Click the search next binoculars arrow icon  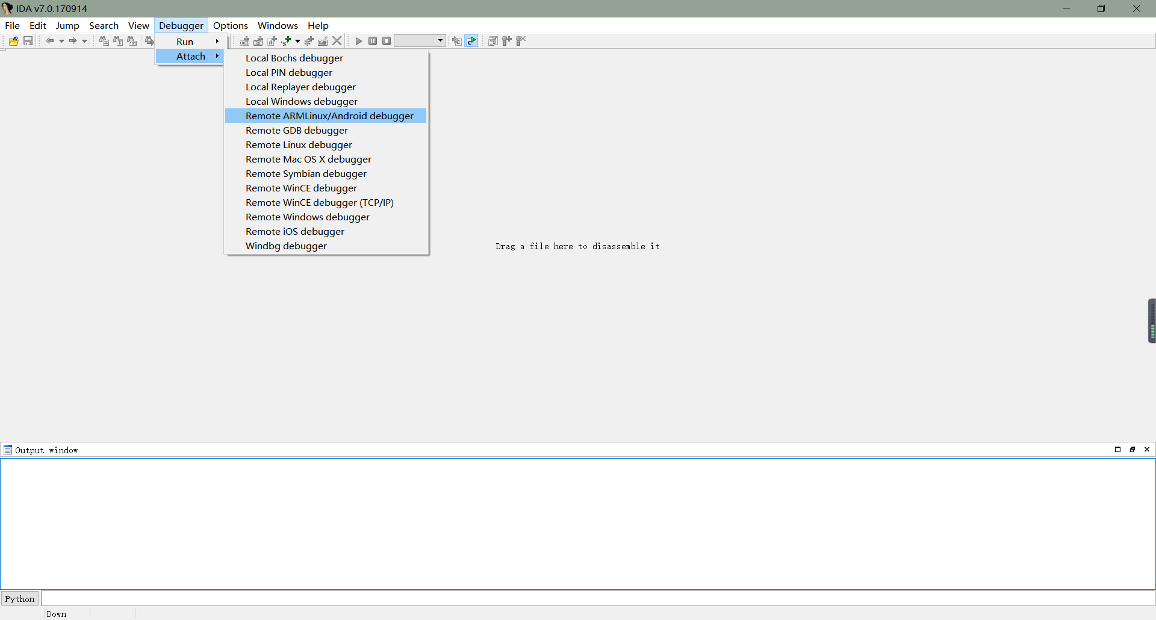(149, 41)
